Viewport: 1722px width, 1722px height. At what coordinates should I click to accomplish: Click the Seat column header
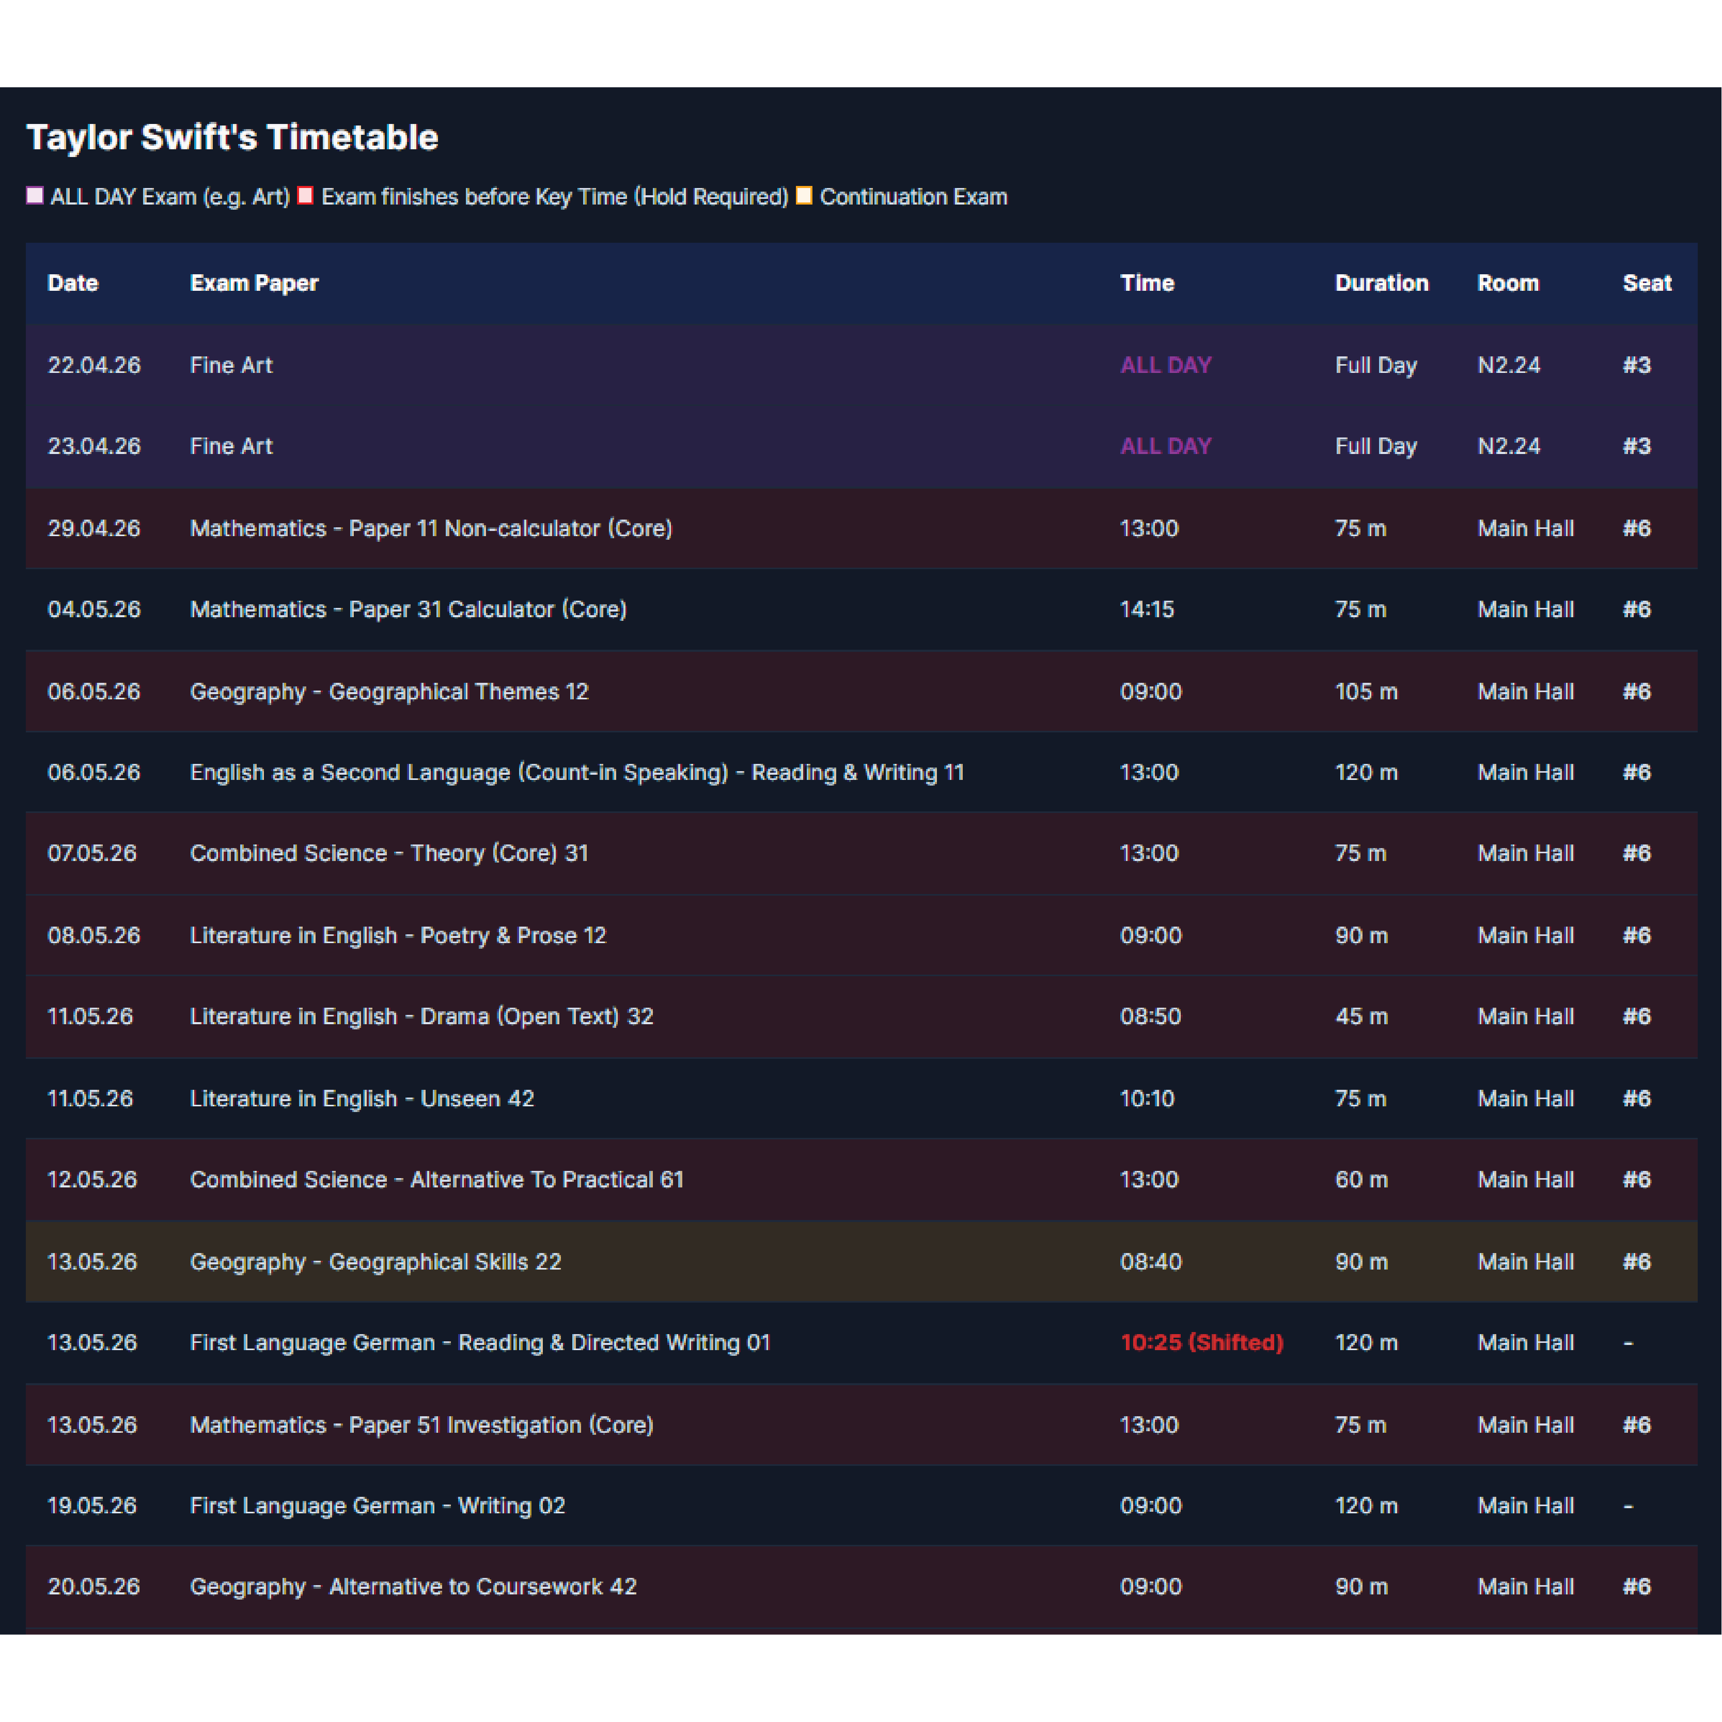pyautogui.click(x=1647, y=284)
